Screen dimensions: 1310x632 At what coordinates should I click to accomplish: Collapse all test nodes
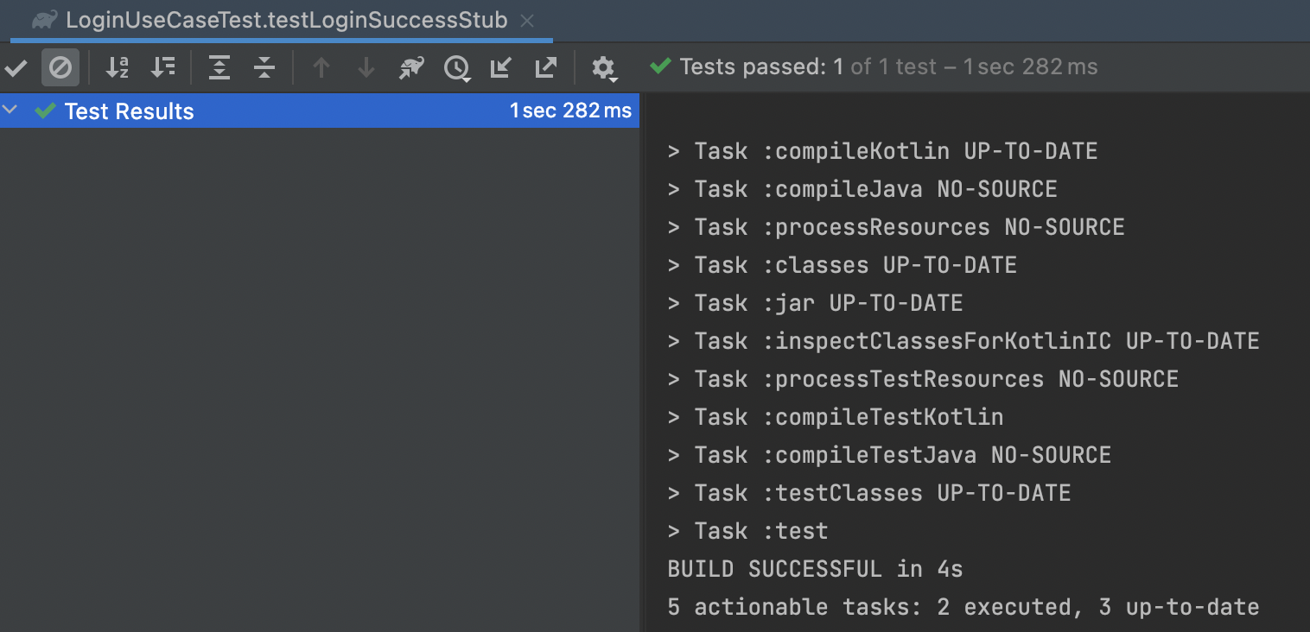point(264,67)
